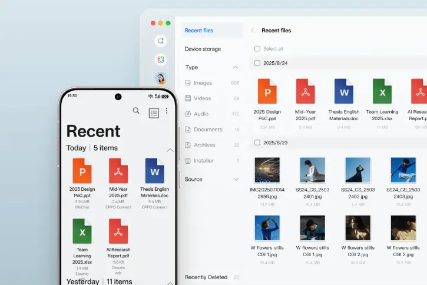This screenshot has height=285, width=427.
Task: Open Recently Deleted
Action: 211,277
